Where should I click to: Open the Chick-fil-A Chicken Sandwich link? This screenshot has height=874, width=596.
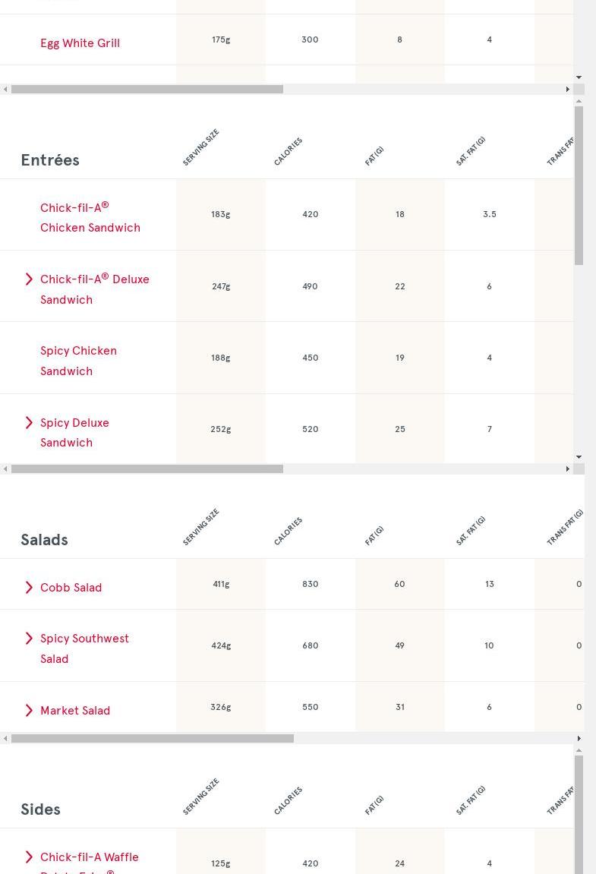coord(90,217)
